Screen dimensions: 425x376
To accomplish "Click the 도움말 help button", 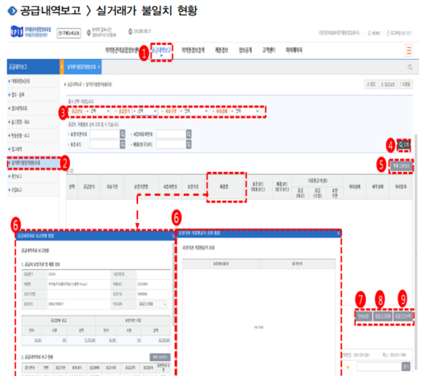I will coord(405,84).
